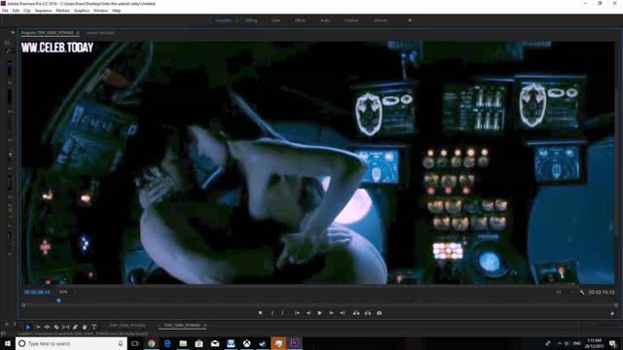Expand the workspace overflow chevron

pyautogui.click(x=410, y=20)
